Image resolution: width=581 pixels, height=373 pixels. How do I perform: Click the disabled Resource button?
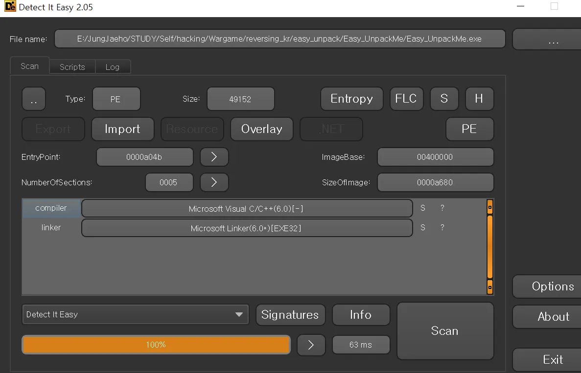tap(192, 129)
